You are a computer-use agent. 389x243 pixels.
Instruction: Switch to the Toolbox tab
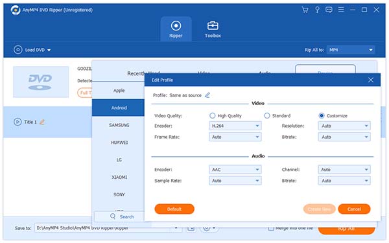coord(213,29)
